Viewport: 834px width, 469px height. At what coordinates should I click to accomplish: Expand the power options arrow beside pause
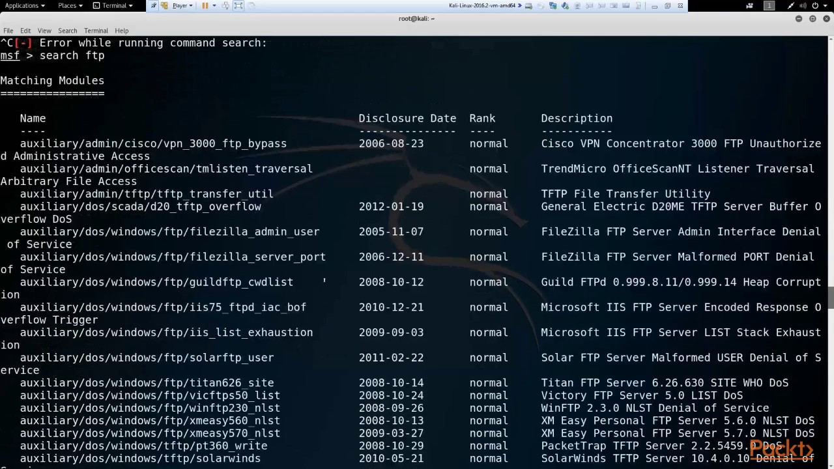point(214,5)
